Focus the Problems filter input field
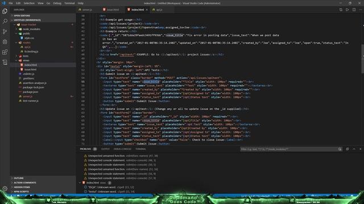The height and width of the screenshot is (204, 364). tap(288, 149)
